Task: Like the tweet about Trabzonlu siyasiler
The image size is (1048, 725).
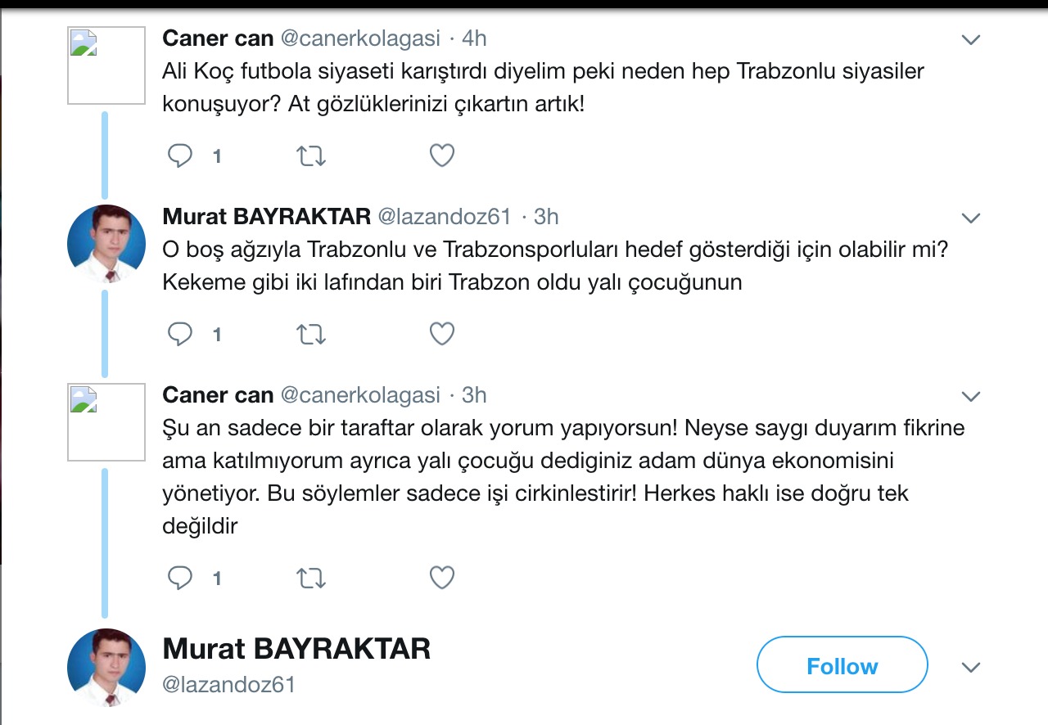Action: click(442, 155)
